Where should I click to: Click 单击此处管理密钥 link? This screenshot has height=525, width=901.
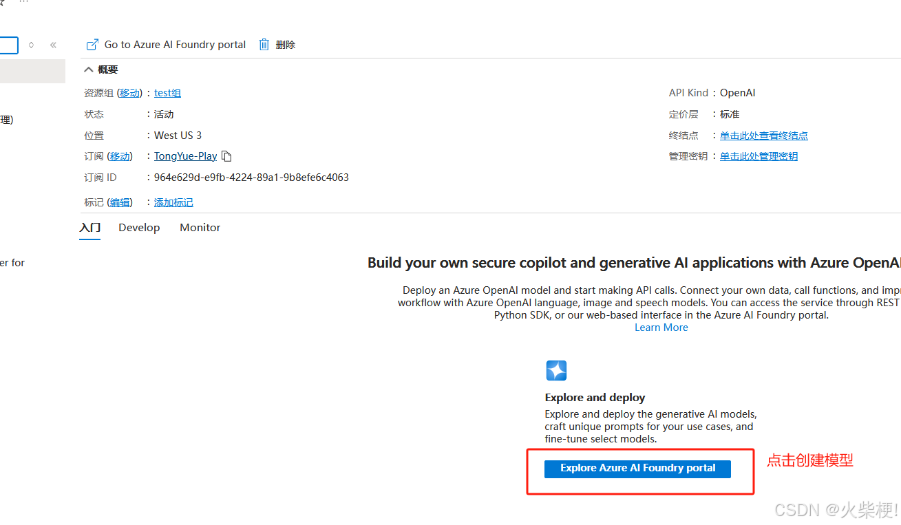759,156
